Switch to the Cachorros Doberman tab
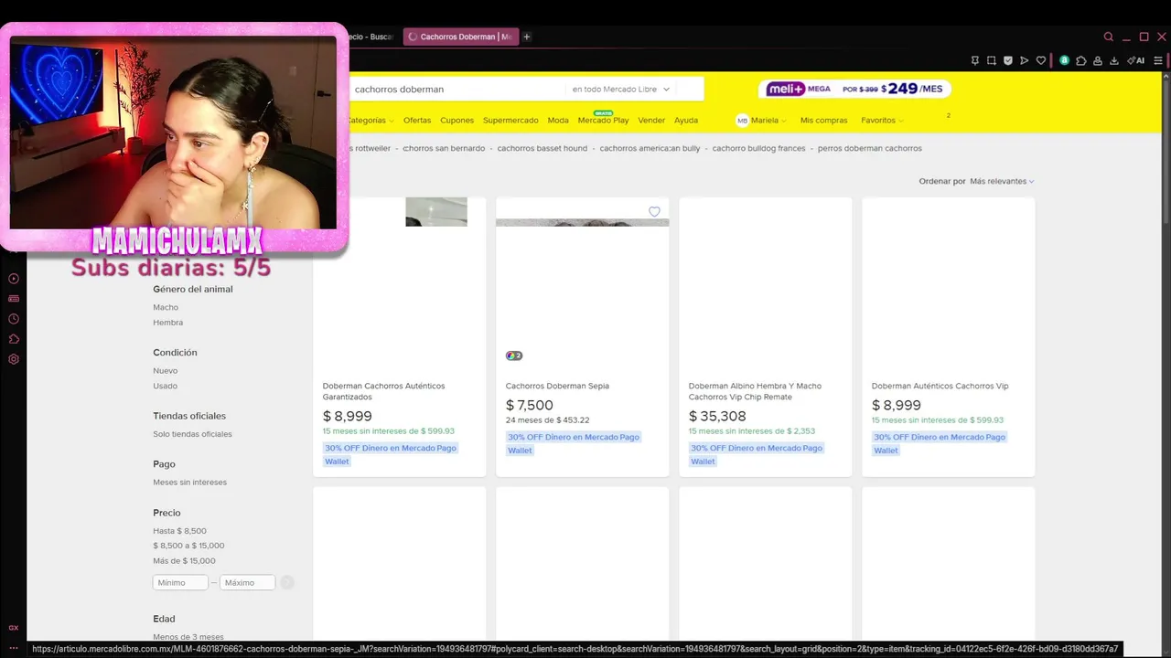 click(460, 37)
